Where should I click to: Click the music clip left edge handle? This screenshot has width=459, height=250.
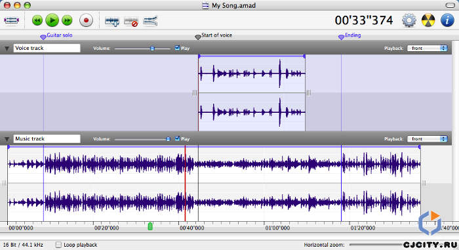(x=4, y=184)
